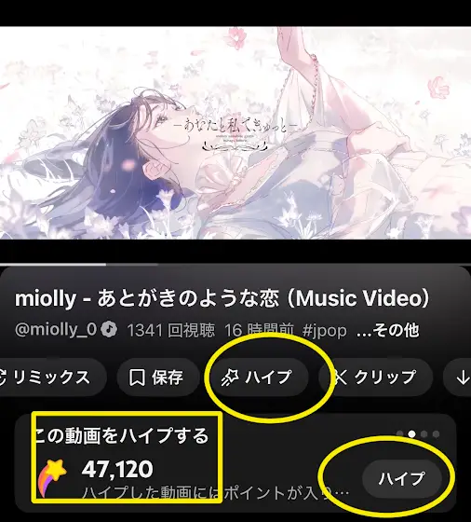This screenshot has height=522, width=471.
Task: Select the third page dot on the hype card
Action: 424,433
